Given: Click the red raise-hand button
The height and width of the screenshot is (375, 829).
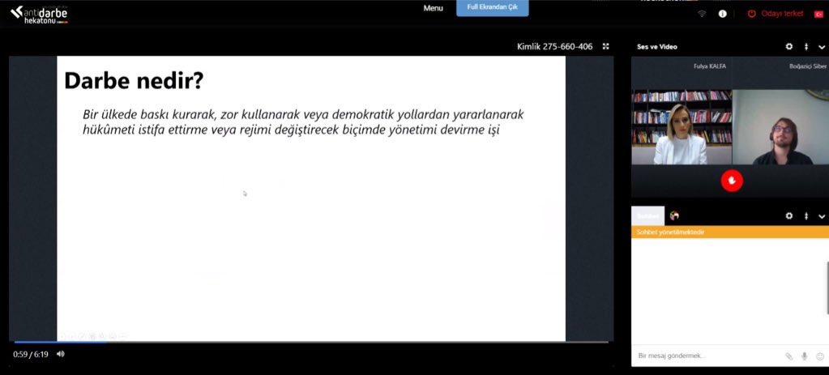Looking at the screenshot, I should 732,181.
